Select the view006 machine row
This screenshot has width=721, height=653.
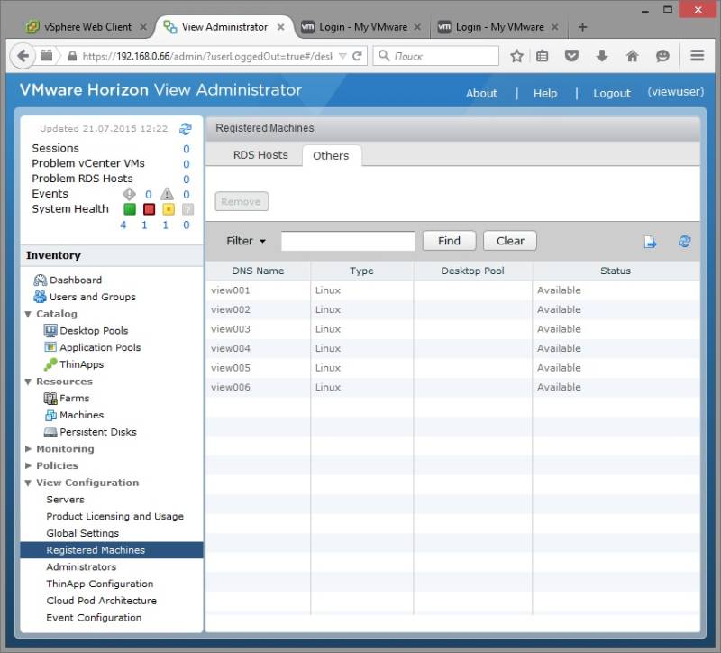[452, 387]
